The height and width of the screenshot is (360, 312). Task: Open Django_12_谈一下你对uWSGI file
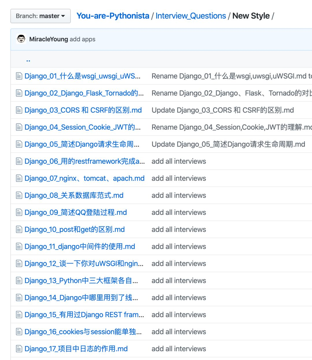coord(84,263)
